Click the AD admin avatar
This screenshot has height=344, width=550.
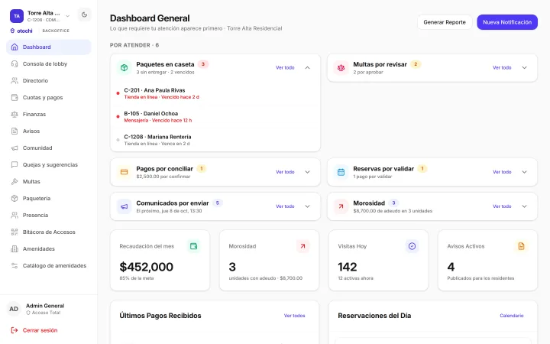pyautogui.click(x=14, y=309)
